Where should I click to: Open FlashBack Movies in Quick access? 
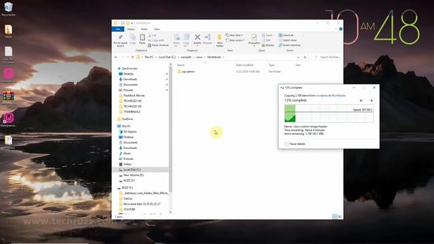tap(134, 96)
